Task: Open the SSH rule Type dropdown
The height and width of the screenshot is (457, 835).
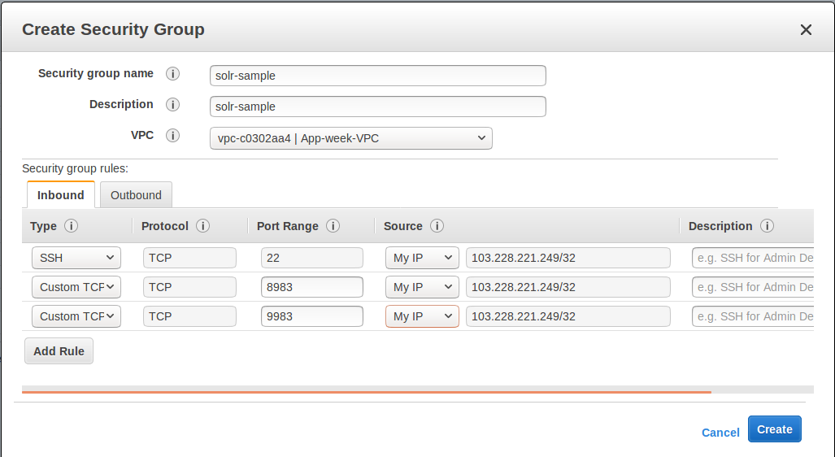Action: pos(76,258)
